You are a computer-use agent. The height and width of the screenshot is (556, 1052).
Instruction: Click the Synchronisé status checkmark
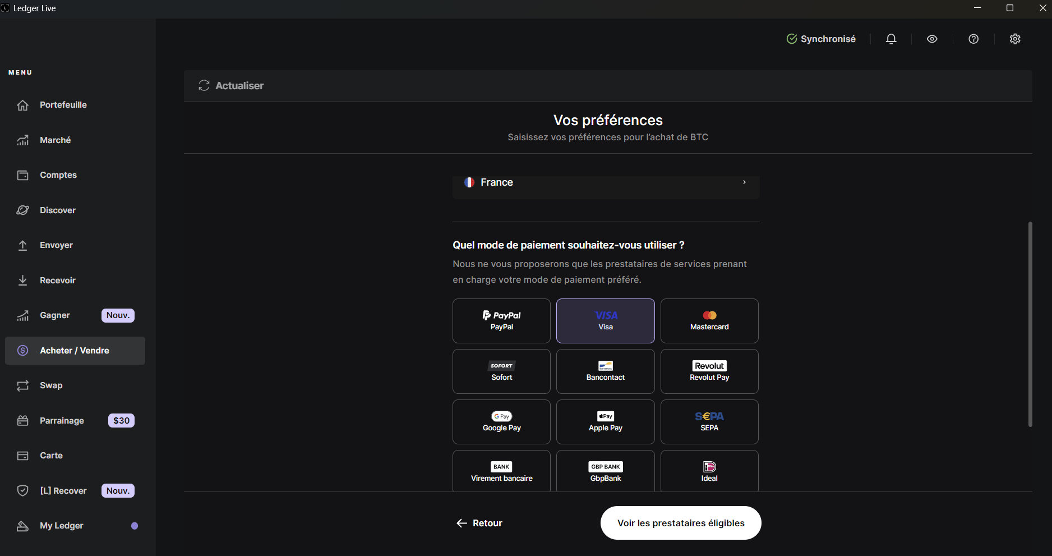(791, 39)
